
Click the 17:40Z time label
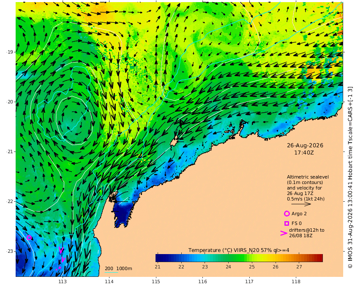pos(304,153)
